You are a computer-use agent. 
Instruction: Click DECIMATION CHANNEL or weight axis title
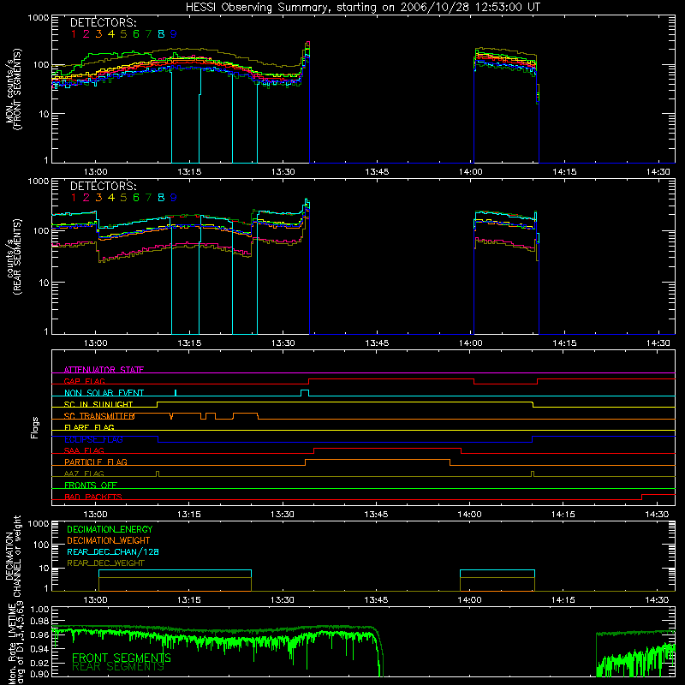(14, 556)
